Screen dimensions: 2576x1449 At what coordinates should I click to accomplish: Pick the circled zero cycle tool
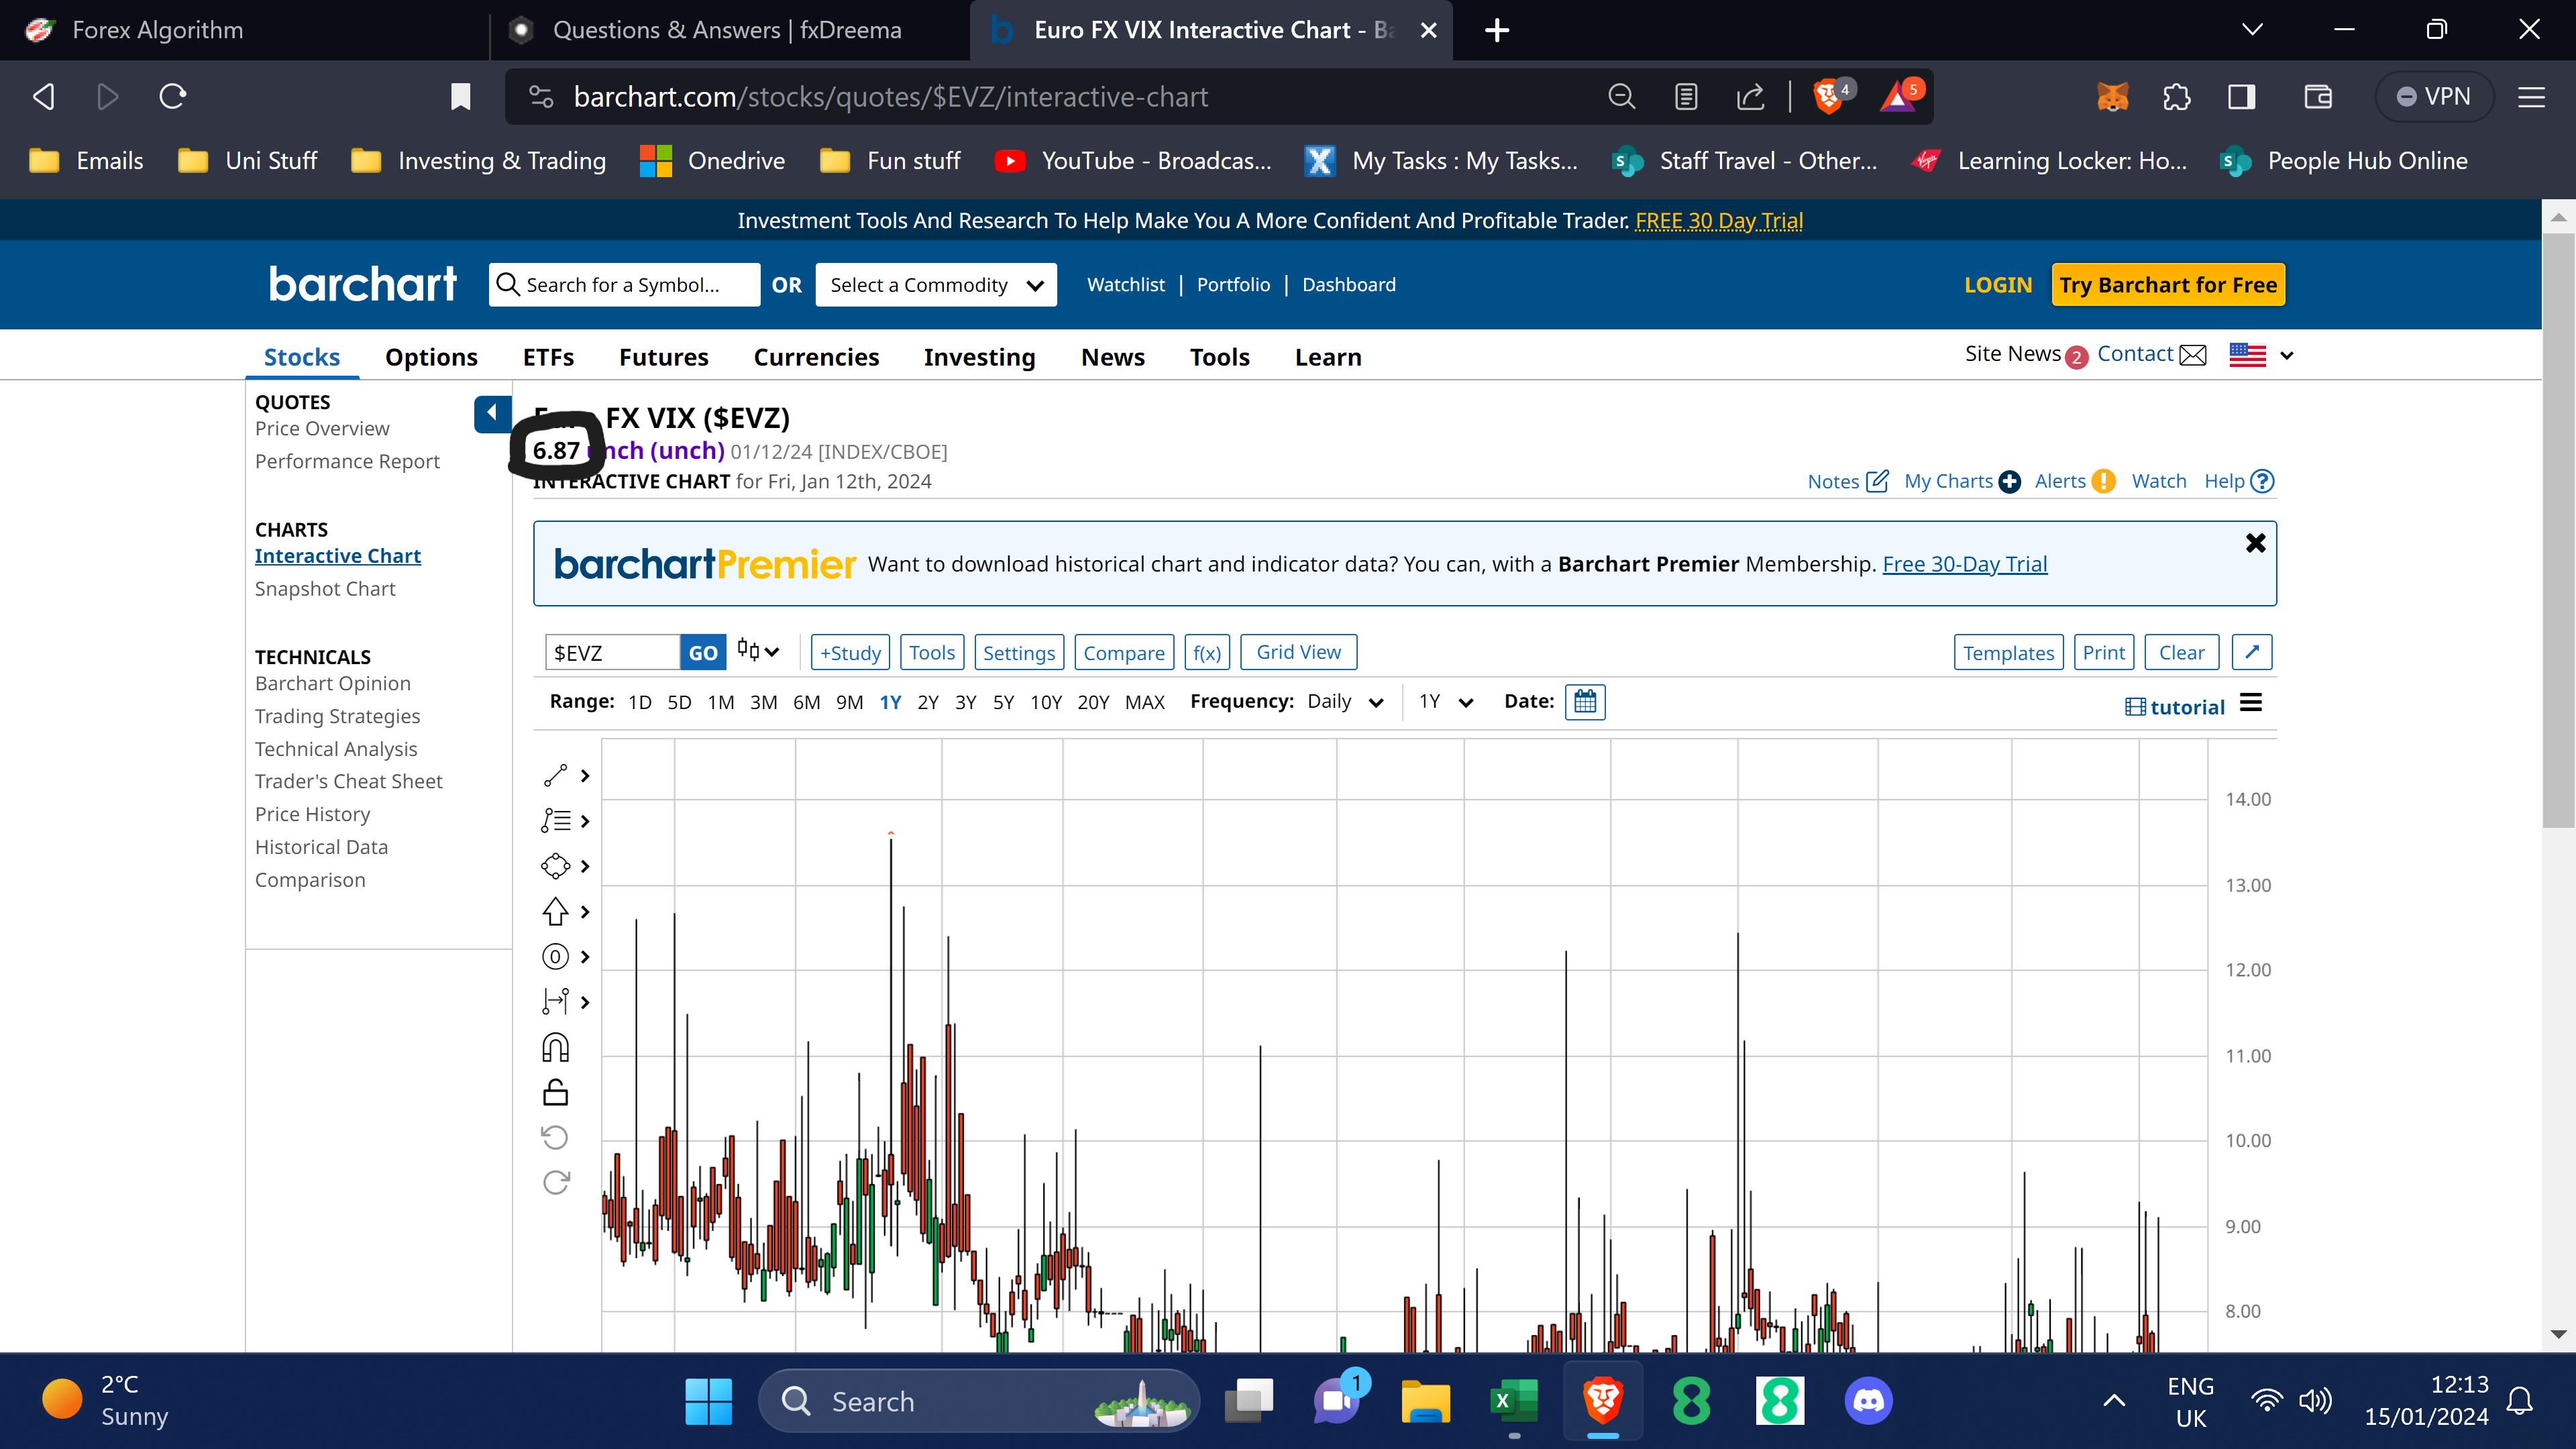555,957
